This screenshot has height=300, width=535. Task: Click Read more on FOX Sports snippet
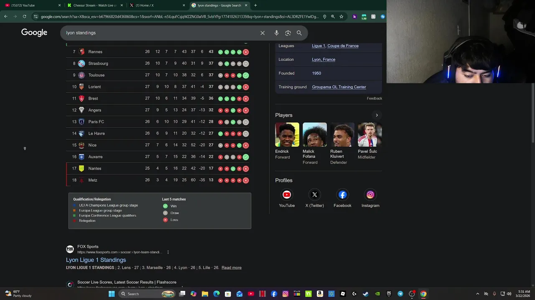(x=232, y=267)
